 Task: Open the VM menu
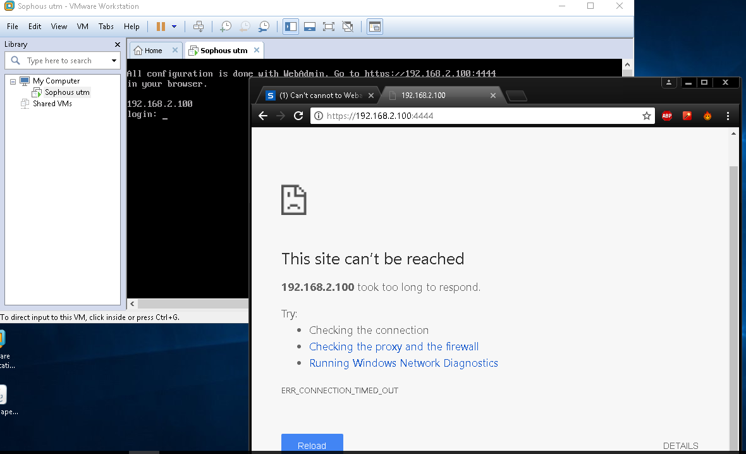pyautogui.click(x=83, y=27)
